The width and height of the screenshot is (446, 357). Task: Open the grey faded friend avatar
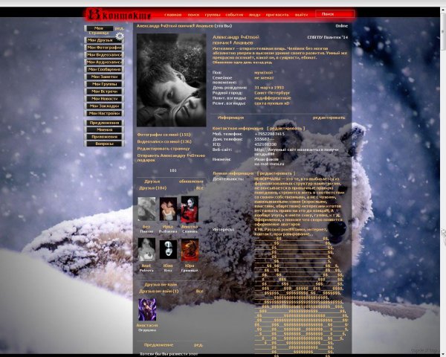pos(146,209)
